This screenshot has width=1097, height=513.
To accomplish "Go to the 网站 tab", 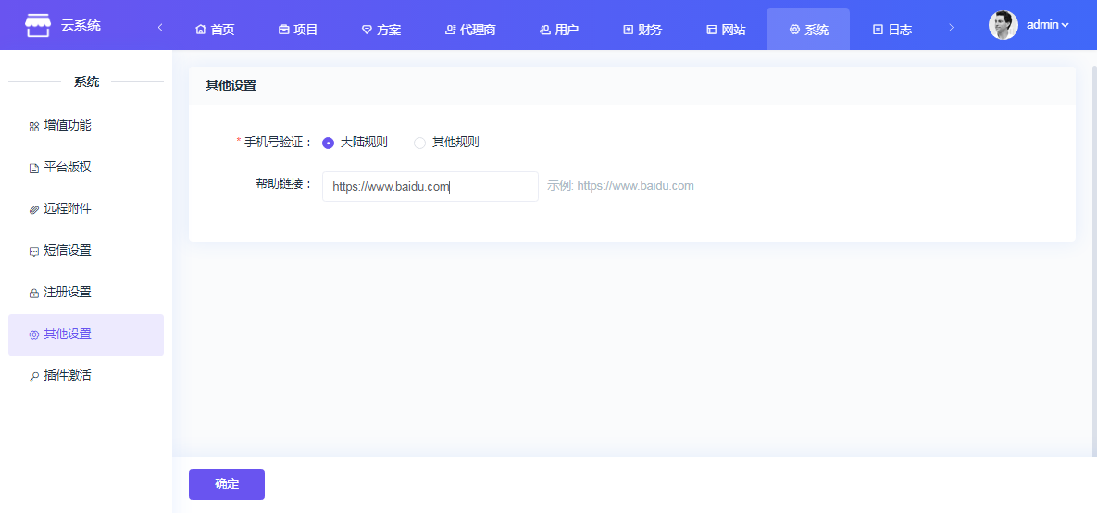I will tap(726, 30).
